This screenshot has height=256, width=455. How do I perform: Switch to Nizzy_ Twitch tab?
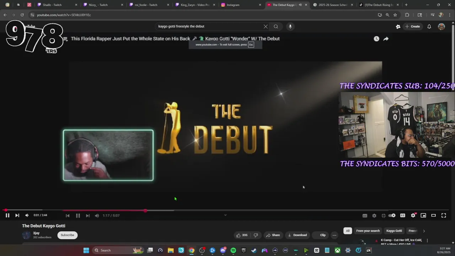coord(103,5)
